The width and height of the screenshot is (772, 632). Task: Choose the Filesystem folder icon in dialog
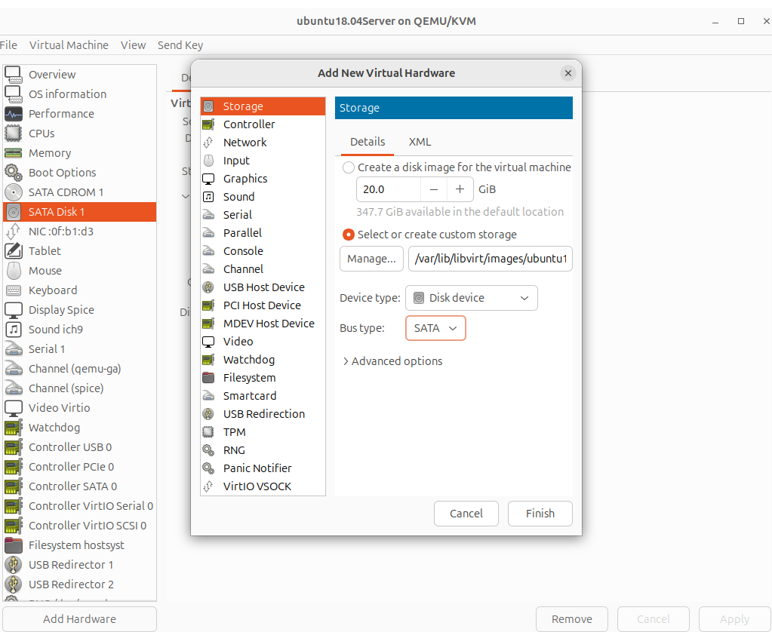click(x=208, y=378)
